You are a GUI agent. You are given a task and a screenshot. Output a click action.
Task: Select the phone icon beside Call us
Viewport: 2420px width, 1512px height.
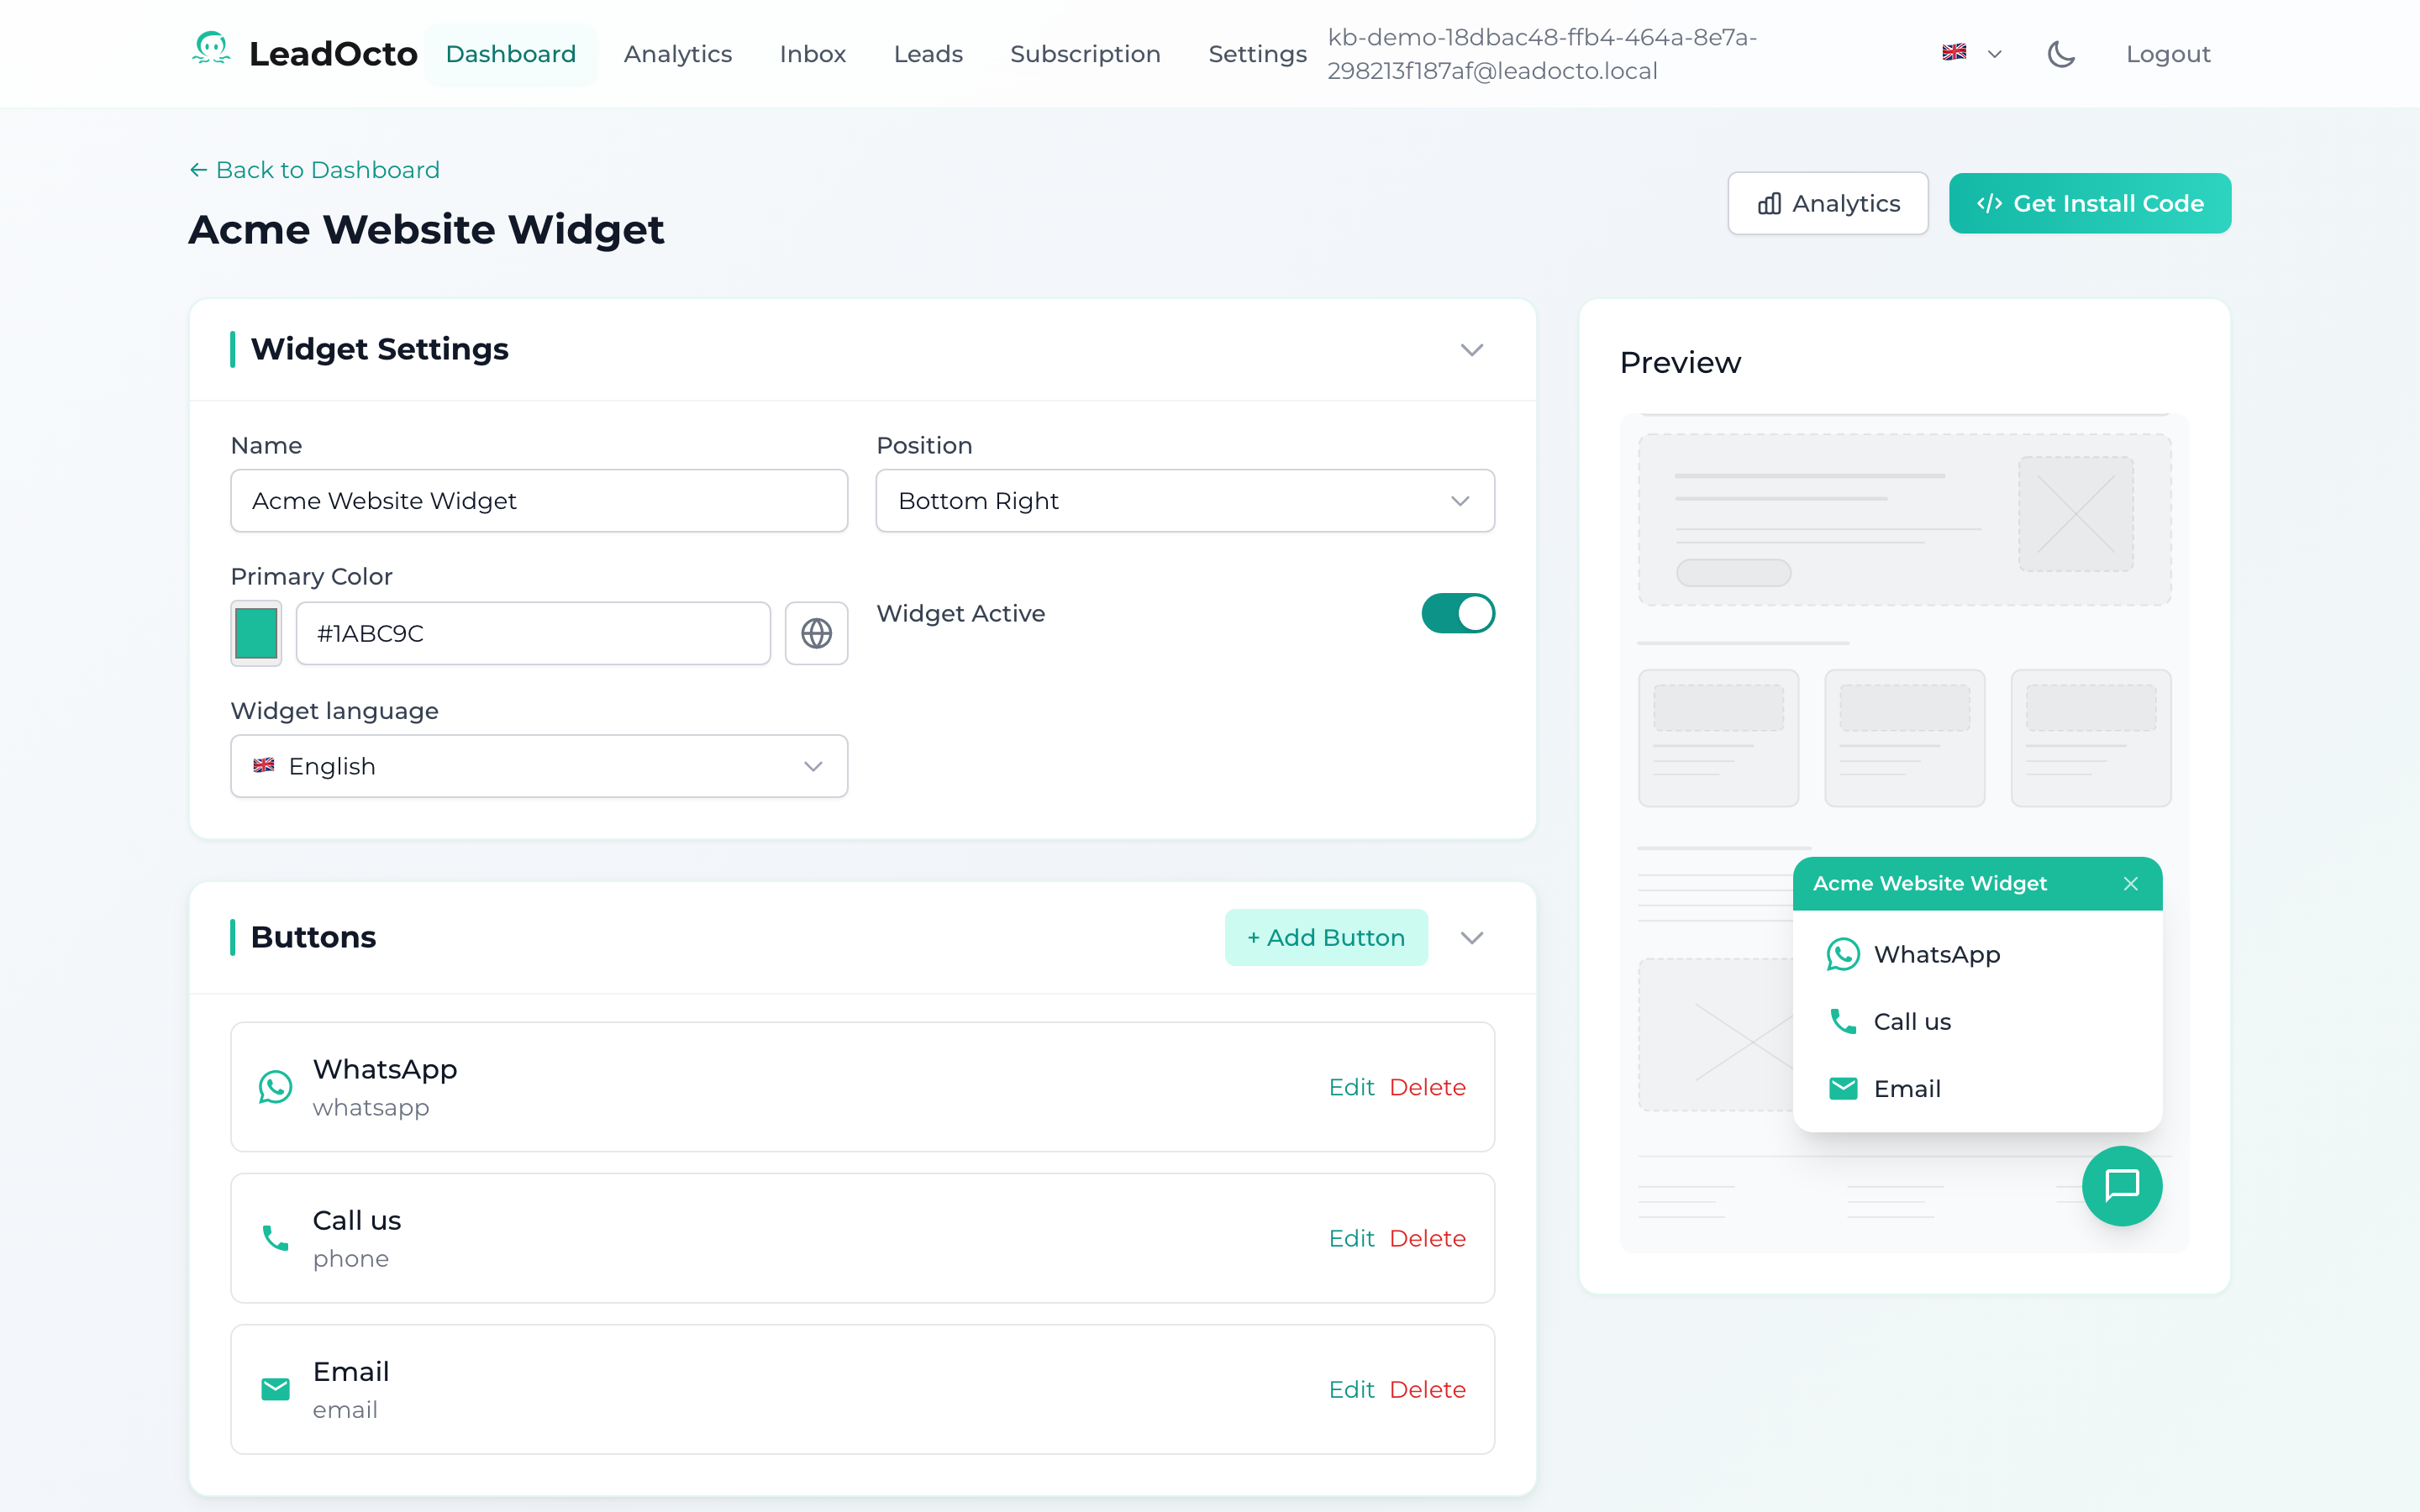pos(275,1237)
